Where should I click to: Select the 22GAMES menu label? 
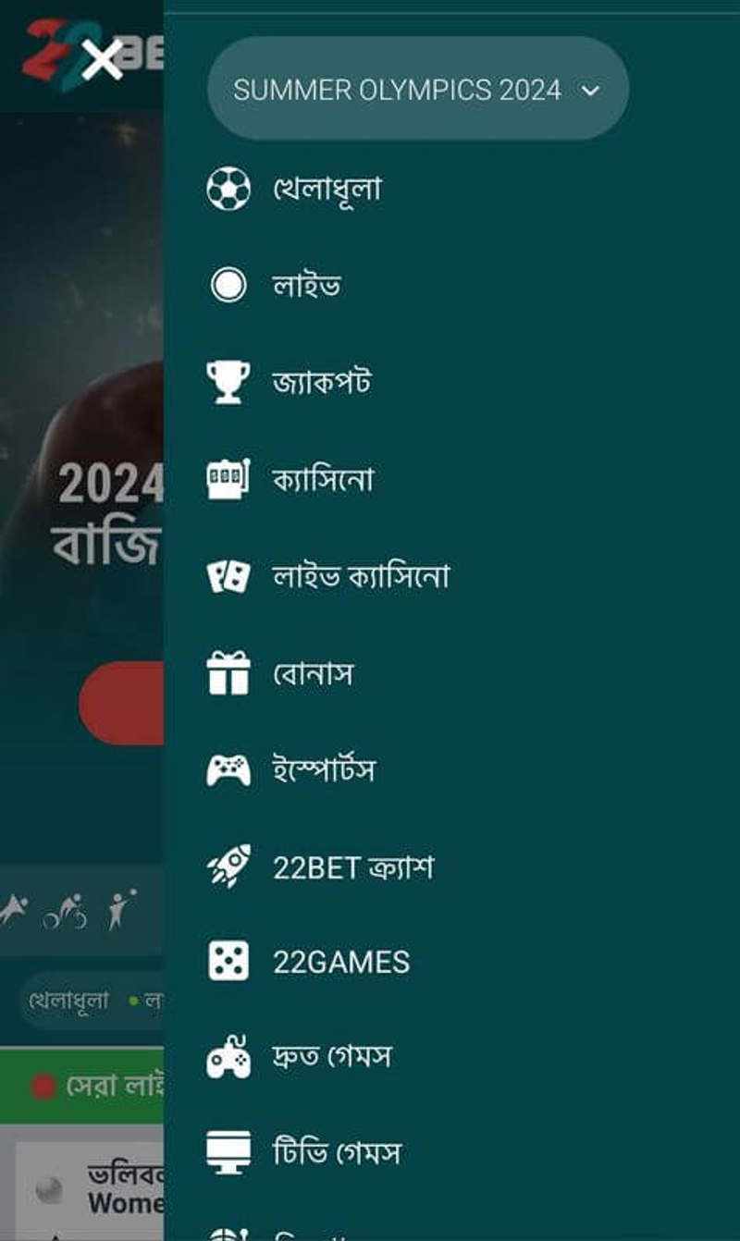pyautogui.click(x=341, y=963)
